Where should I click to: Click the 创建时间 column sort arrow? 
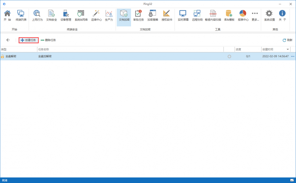click(288, 49)
